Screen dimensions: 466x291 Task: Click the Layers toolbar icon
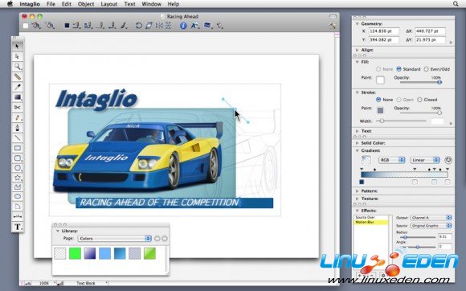pyautogui.click(x=207, y=26)
